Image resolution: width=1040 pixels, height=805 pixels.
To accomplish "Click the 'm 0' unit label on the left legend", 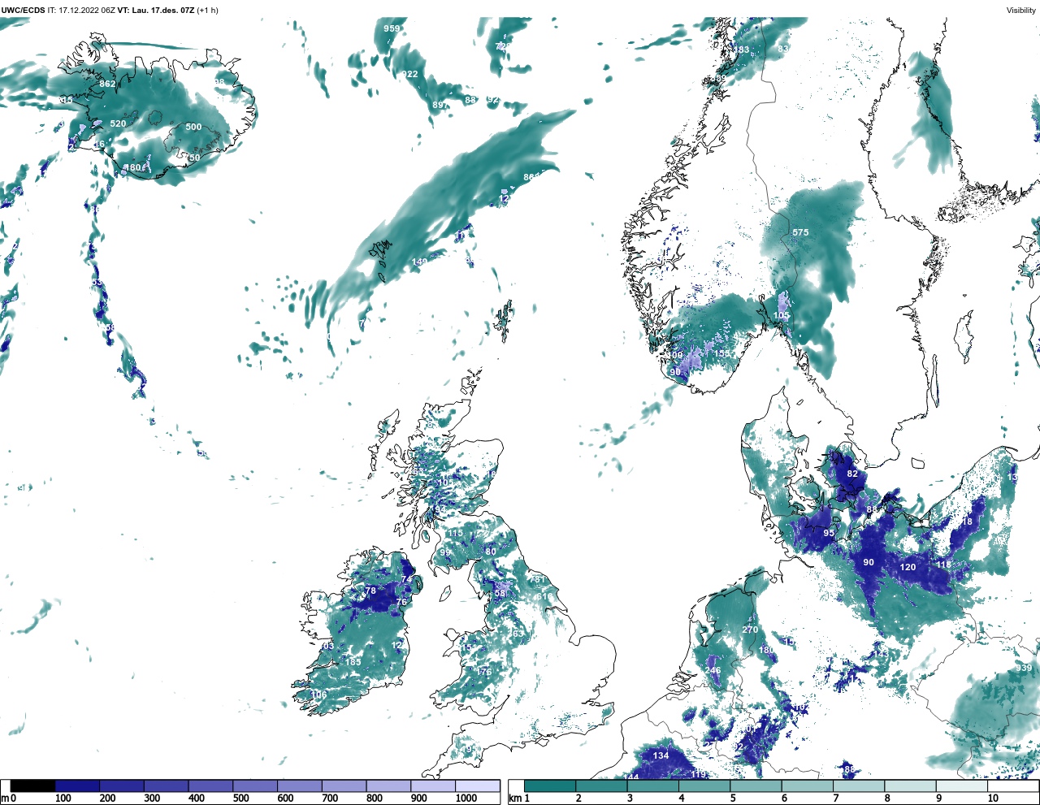I will click(x=8, y=799).
